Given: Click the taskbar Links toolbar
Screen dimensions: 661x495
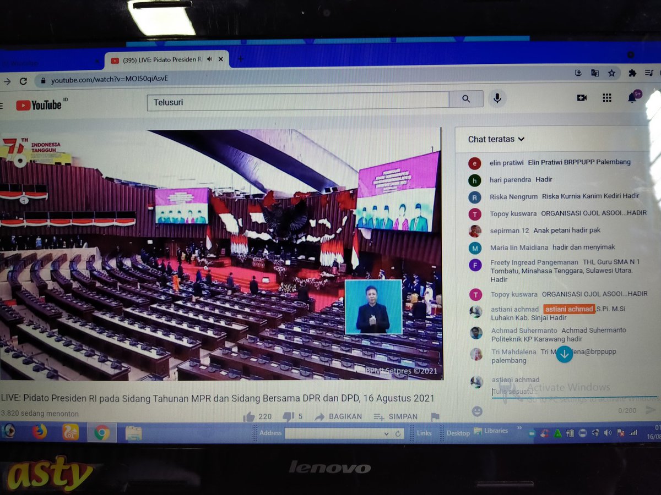Looking at the screenshot, I should coord(424,433).
